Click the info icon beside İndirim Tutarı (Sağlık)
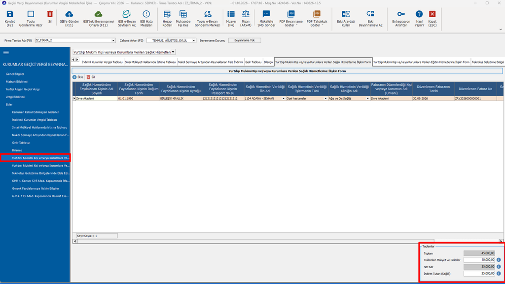The image size is (505, 284). [499, 273]
